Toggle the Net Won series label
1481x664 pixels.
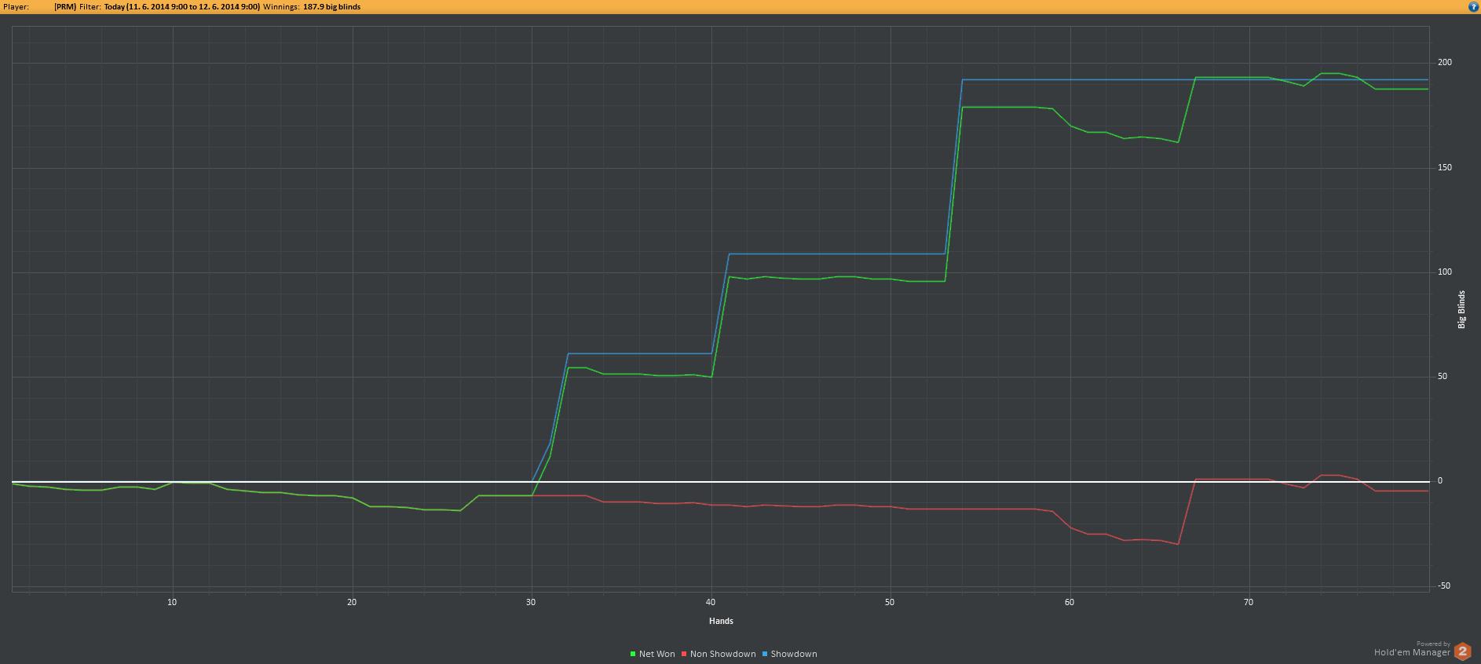click(656, 654)
